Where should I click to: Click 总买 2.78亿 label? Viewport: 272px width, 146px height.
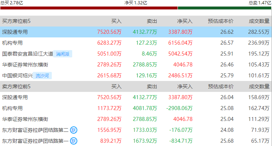12,3
